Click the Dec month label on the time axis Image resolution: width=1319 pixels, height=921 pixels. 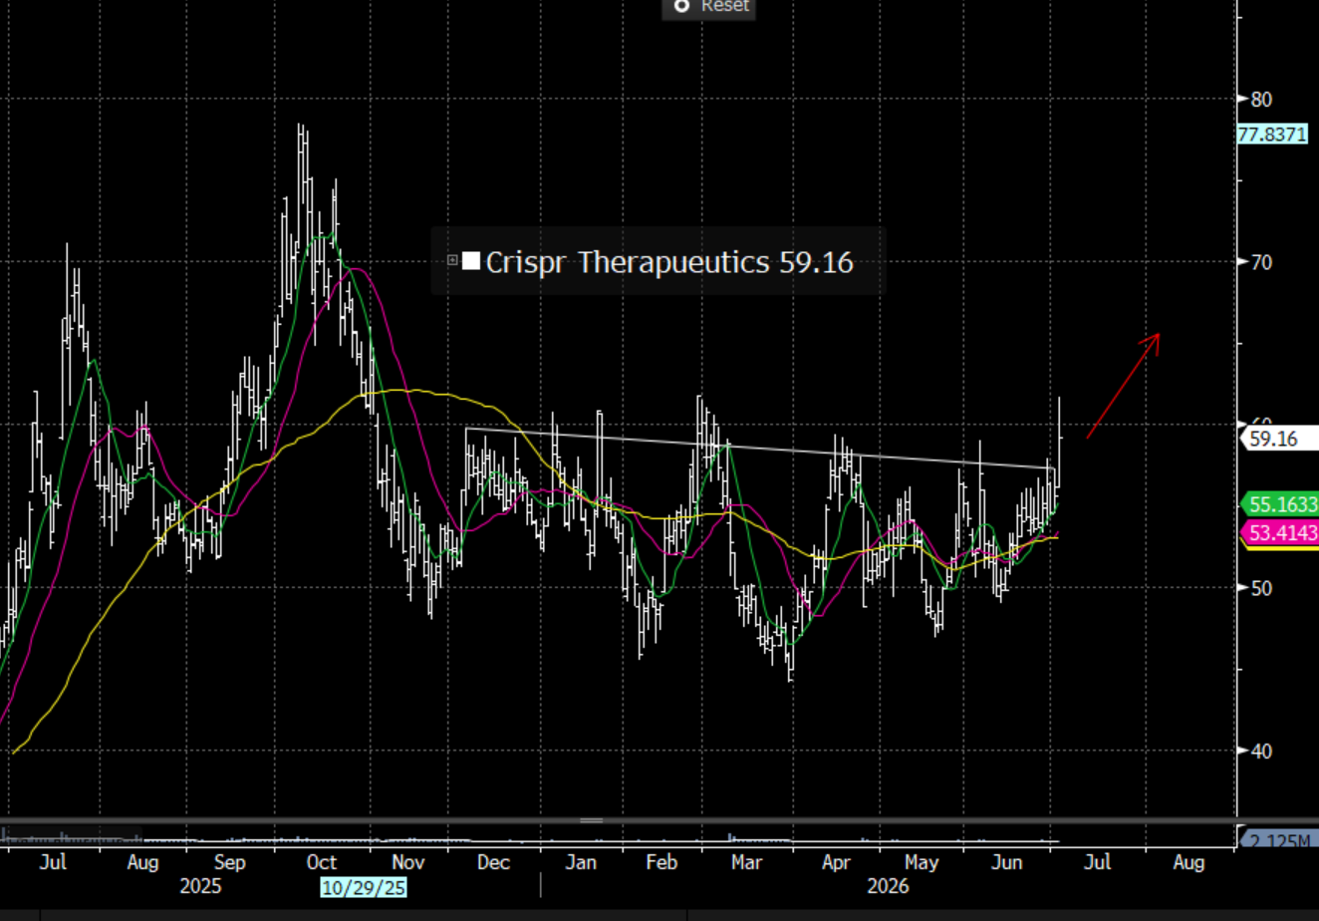coord(494,862)
